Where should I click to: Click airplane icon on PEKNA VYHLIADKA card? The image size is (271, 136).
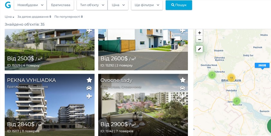[x=89, y=96]
